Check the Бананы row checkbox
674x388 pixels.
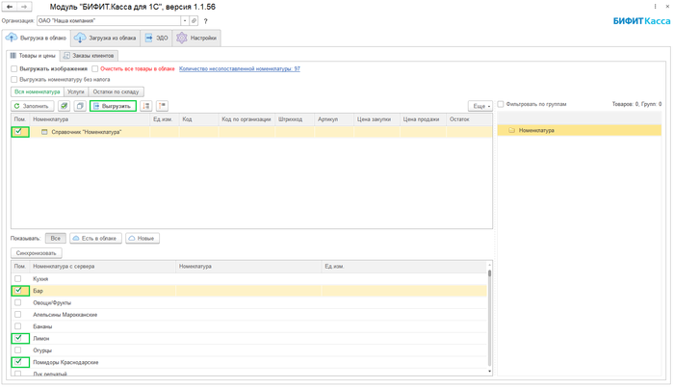click(x=17, y=326)
